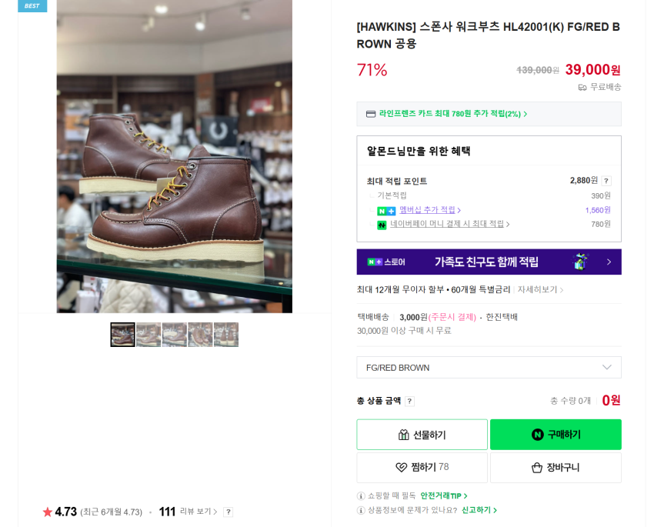Image resolution: width=654 pixels, height=527 pixels.
Task: Open the 안전거래TIP link
Action: (x=443, y=495)
